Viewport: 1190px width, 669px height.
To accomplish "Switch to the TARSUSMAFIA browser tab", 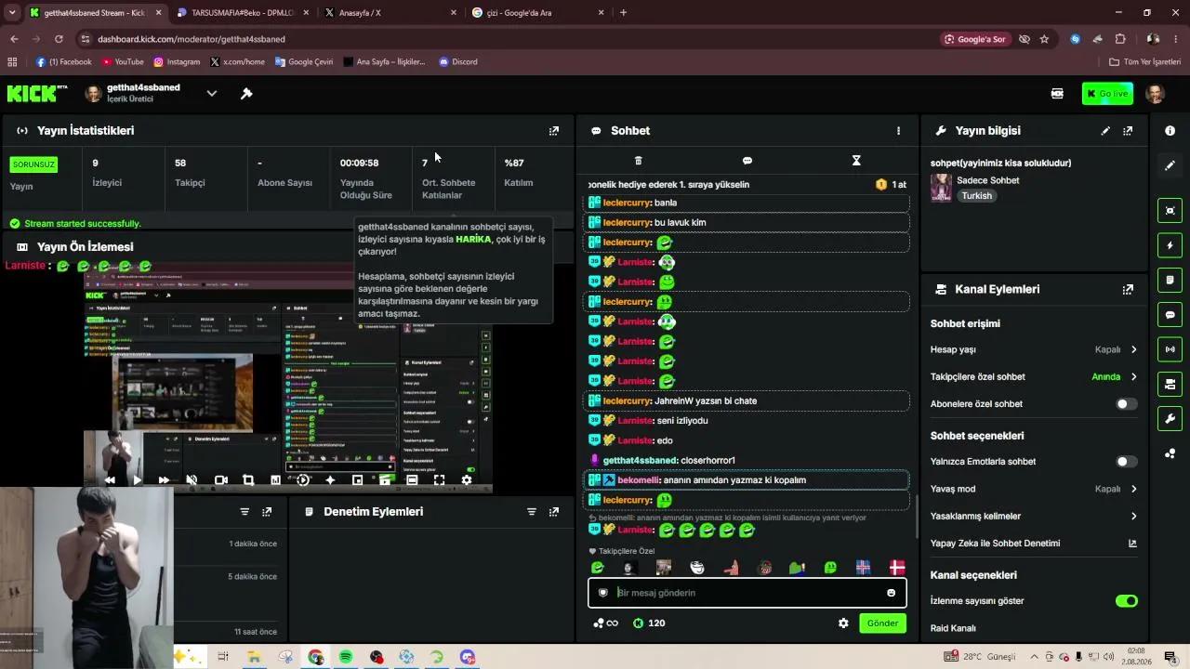I will (243, 13).
